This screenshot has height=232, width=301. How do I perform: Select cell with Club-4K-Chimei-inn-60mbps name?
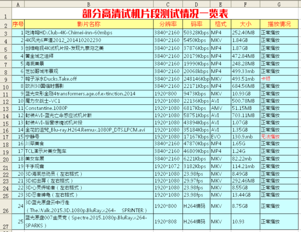(89, 33)
